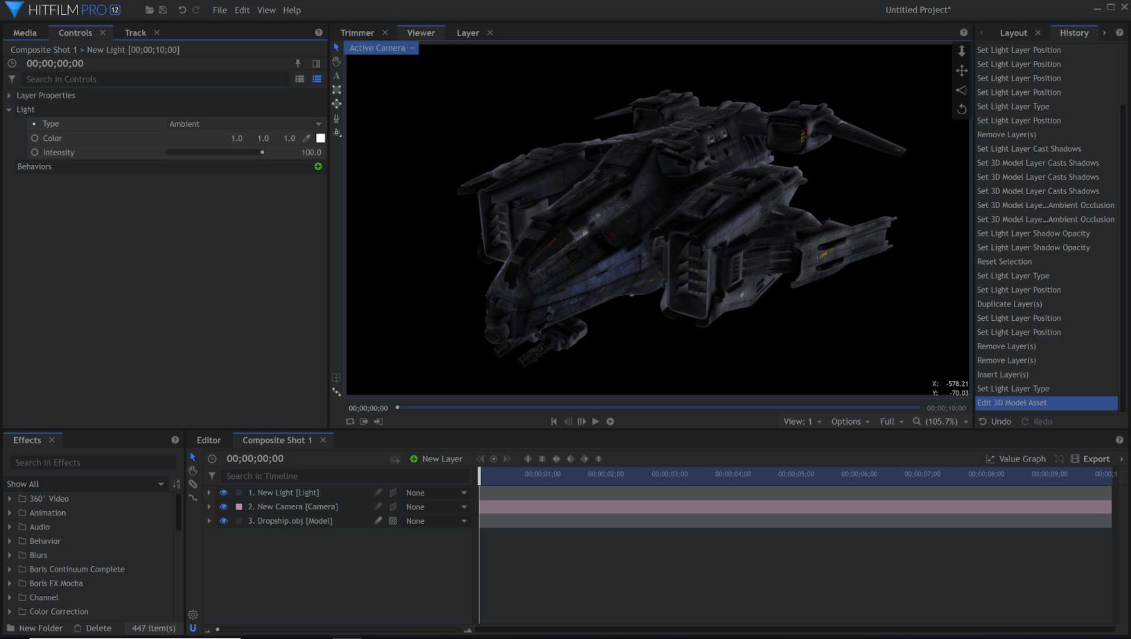The width and height of the screenshot is (1131, 639).
Task: Open the Edit menu
Action: pyautogui.click(x=241, y=9)
